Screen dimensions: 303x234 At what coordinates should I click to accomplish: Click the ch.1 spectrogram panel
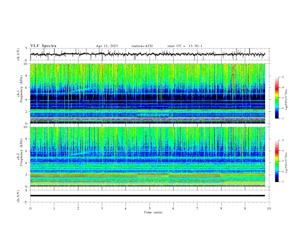147,93
